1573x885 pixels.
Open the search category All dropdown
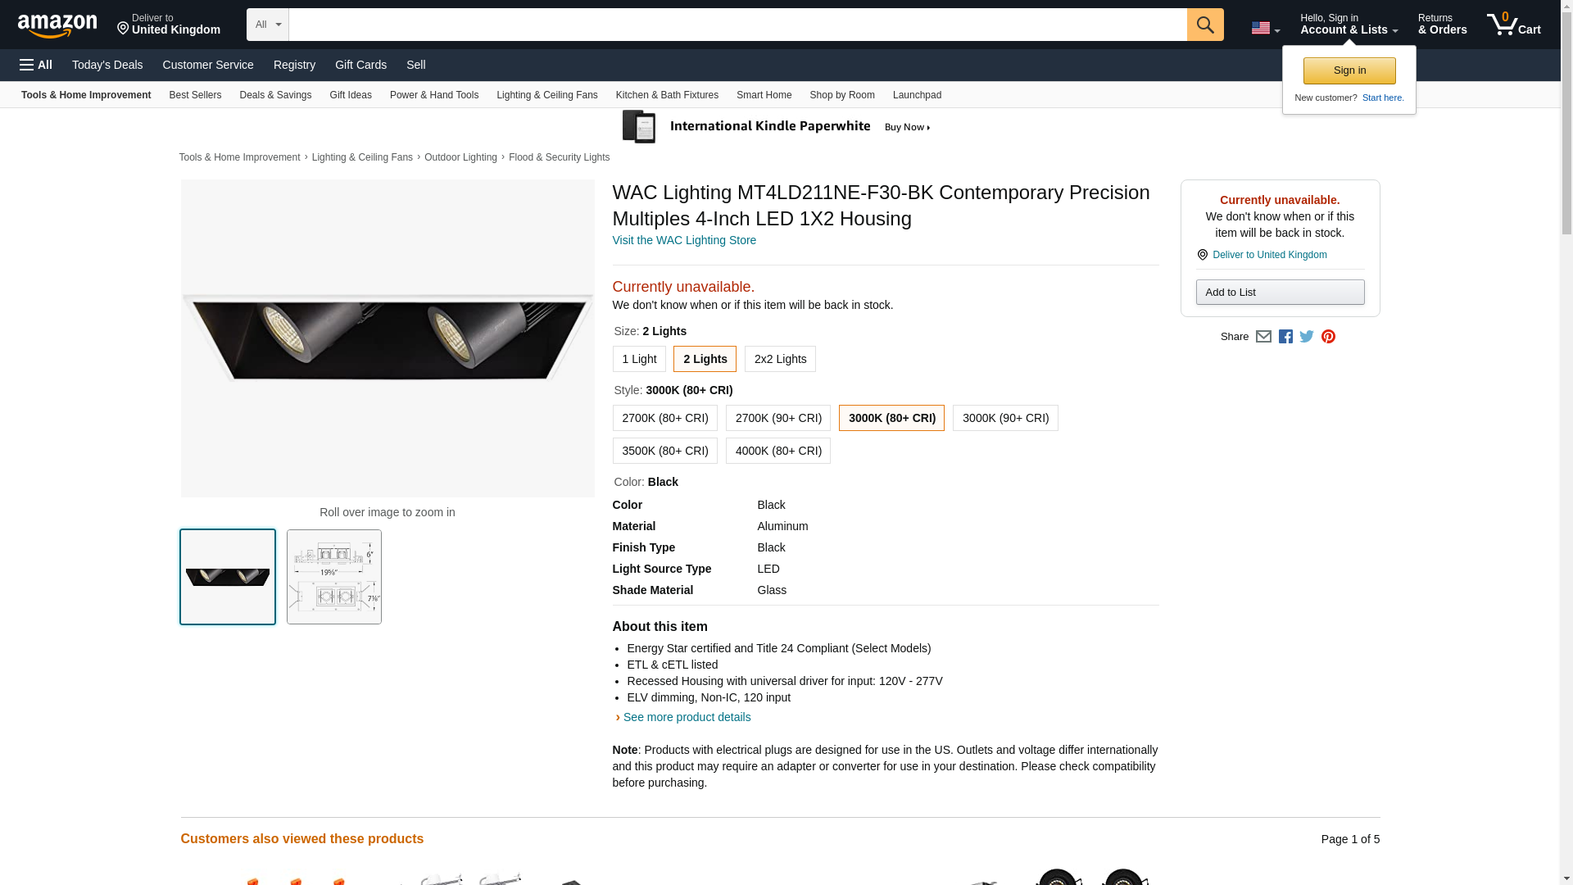267,25
